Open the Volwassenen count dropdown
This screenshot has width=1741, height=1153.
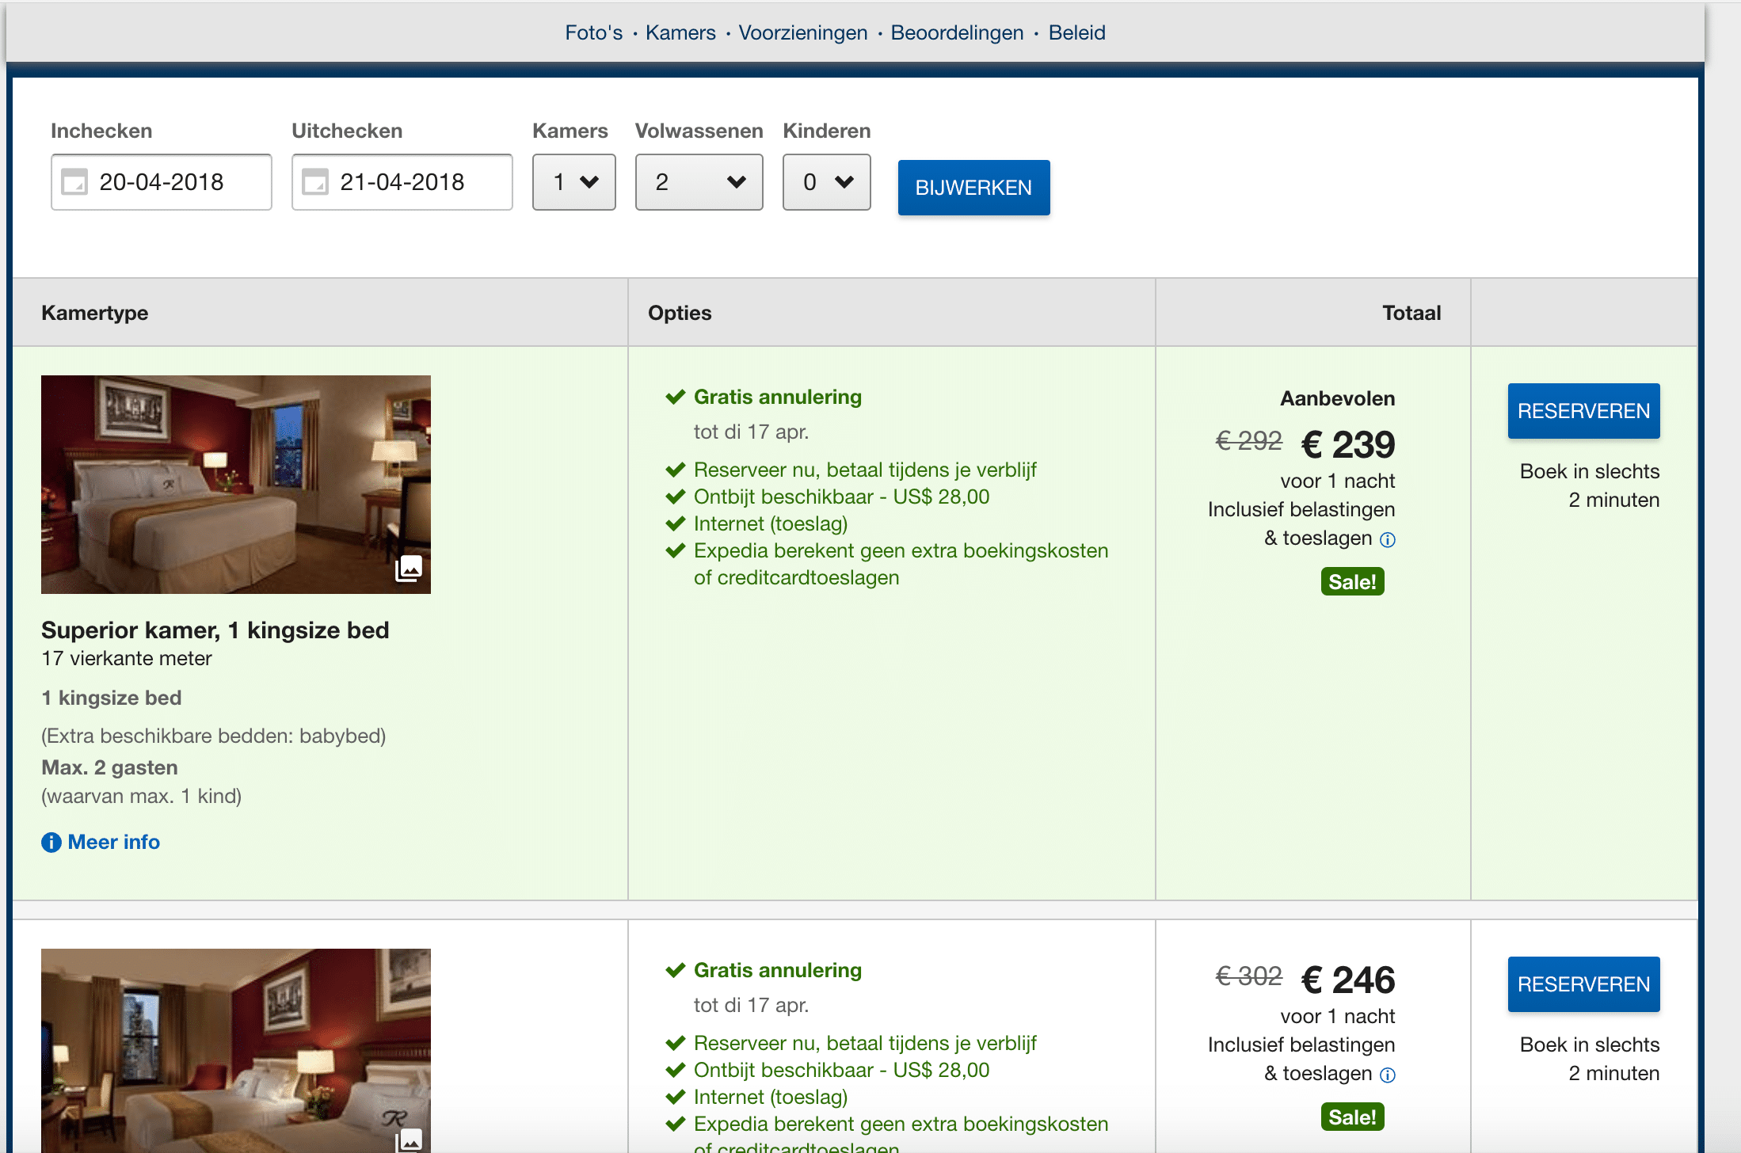[699, 182]
